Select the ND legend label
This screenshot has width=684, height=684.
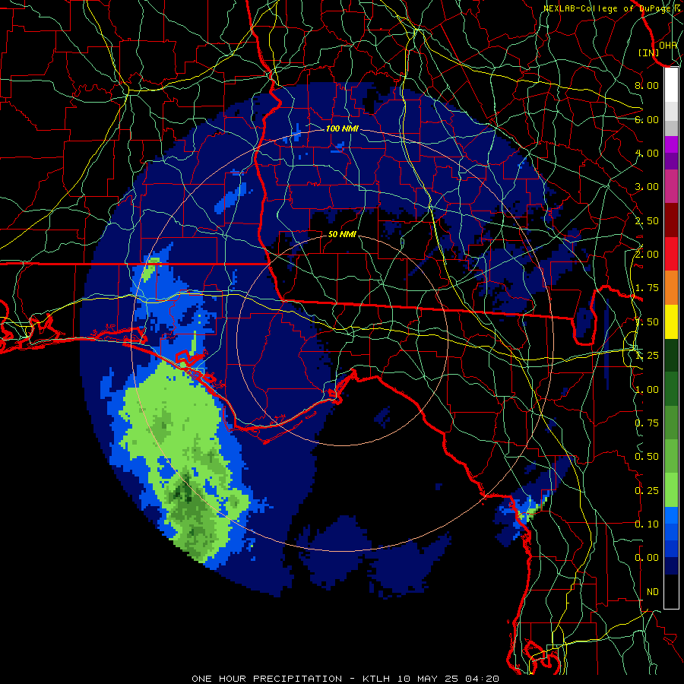point(653,592)
